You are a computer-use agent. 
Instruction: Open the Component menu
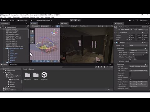click(25, 17)
